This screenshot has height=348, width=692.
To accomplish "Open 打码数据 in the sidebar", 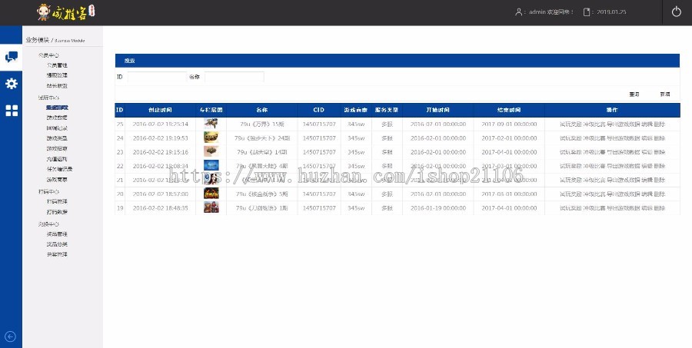I will coord(57,212).
